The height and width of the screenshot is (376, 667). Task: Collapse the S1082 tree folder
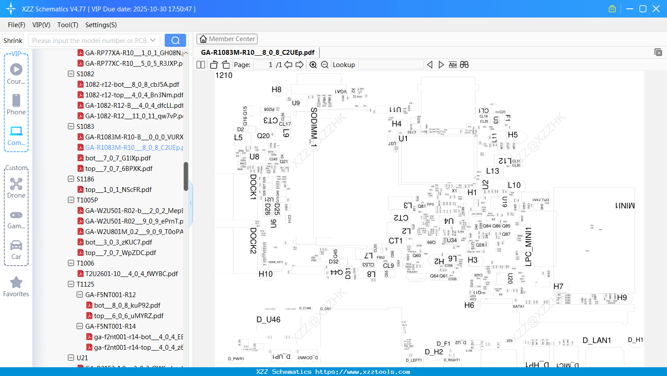pos(71,74)
